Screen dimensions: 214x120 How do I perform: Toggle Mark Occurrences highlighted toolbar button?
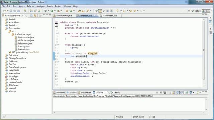pos(100,11)
